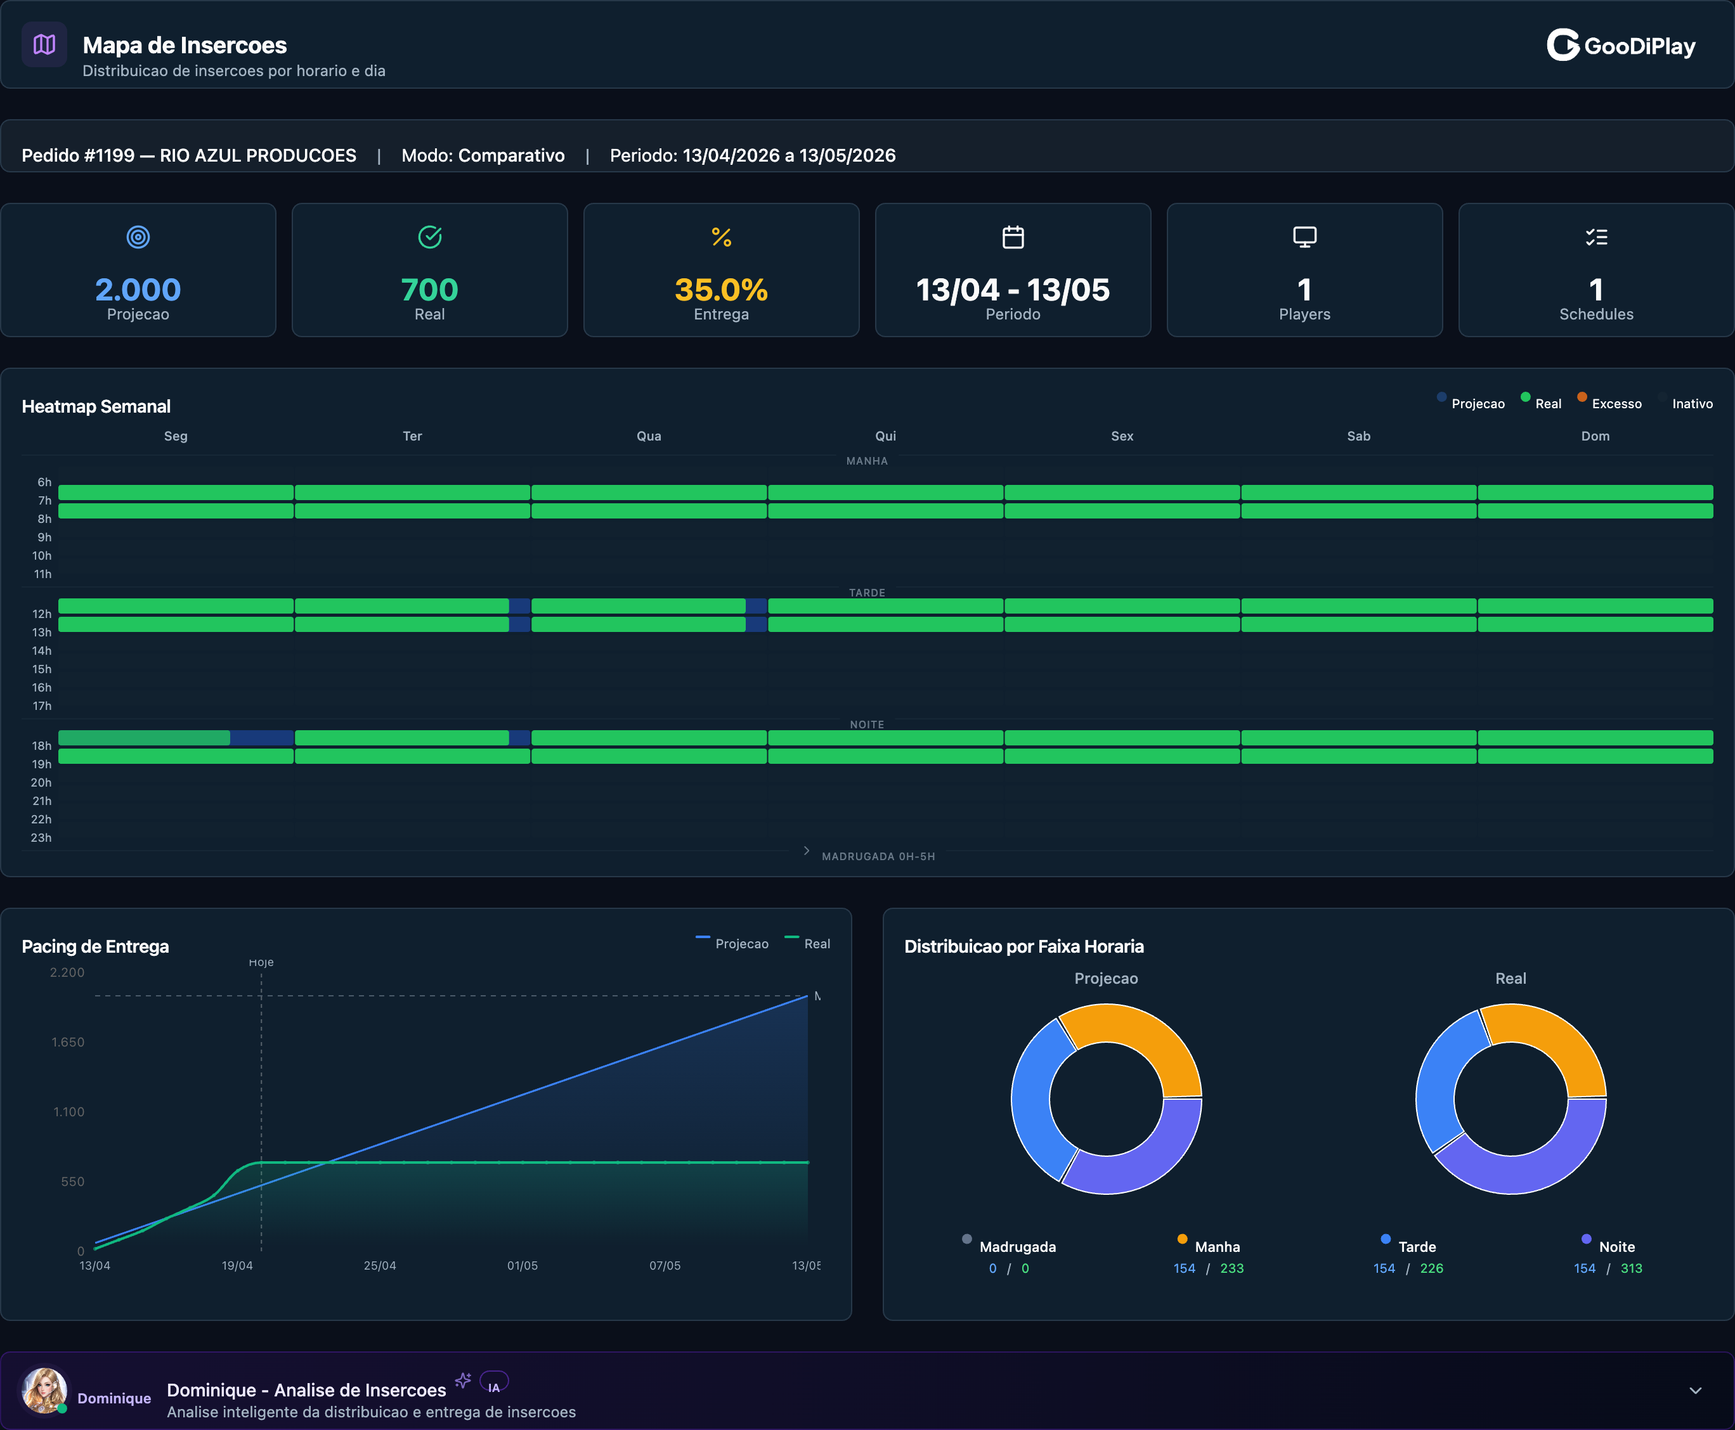
Task: Toggle Projecao series in Pacing de Entrega legend
Action: pos(732,943)
